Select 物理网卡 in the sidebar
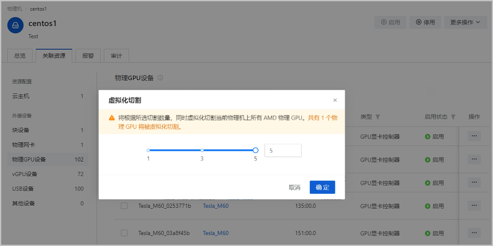 click(23, 145)
